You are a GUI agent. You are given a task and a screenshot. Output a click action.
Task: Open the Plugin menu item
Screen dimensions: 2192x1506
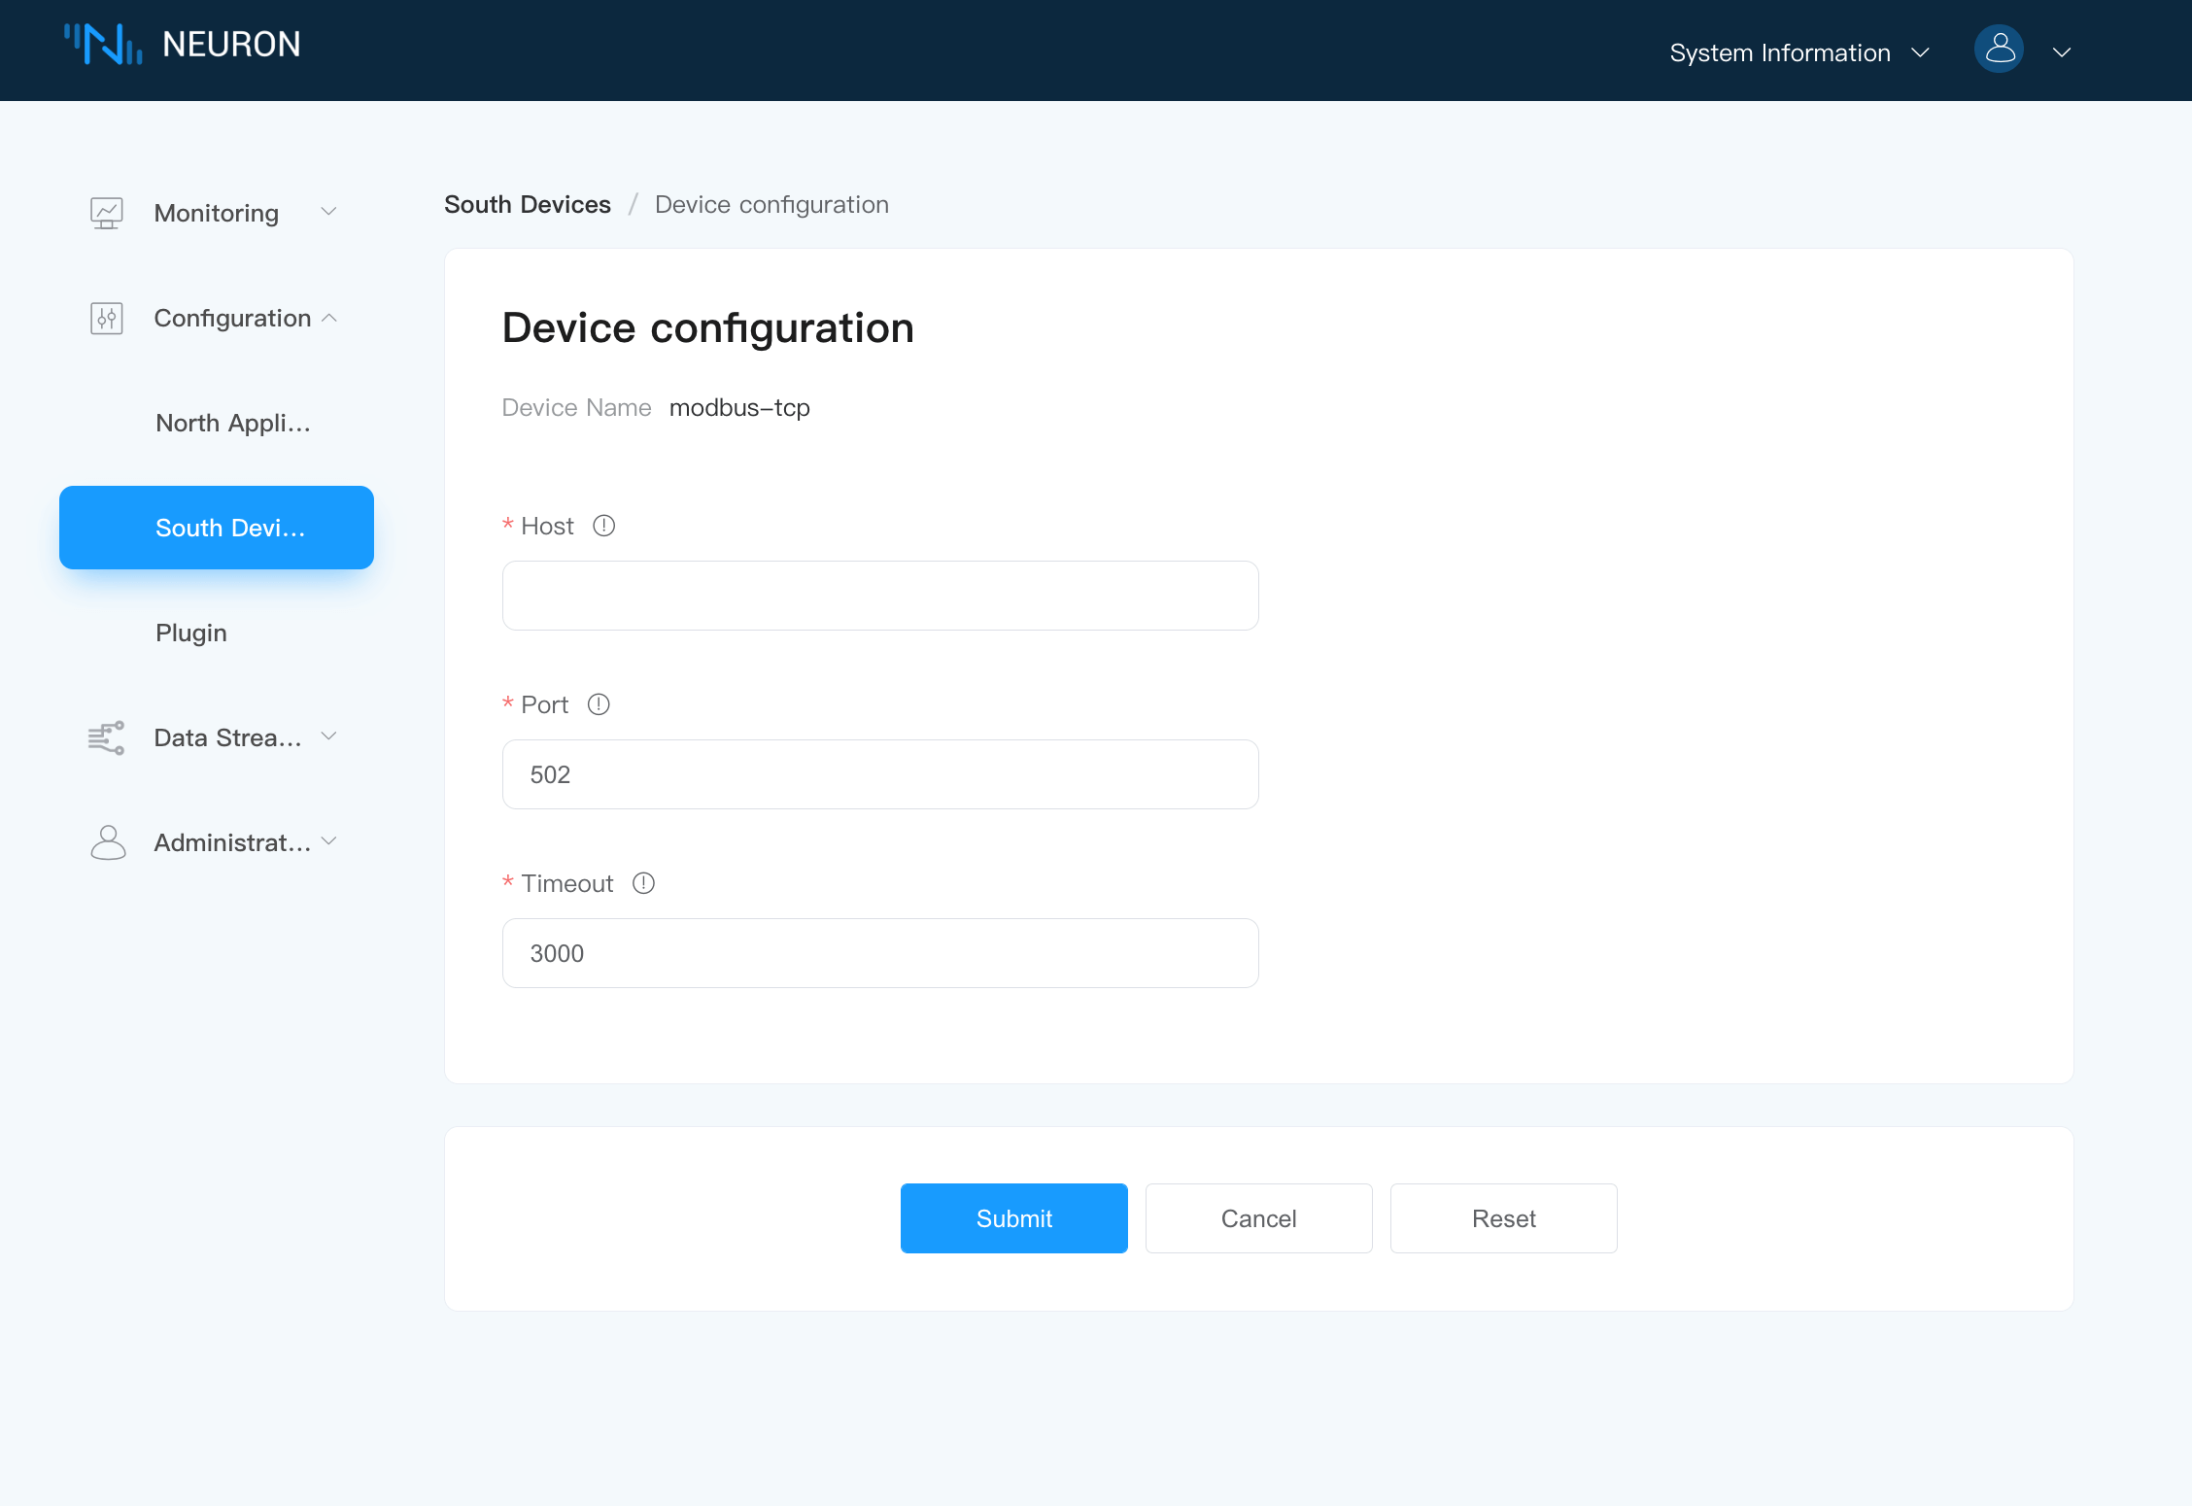coord(191,633)
